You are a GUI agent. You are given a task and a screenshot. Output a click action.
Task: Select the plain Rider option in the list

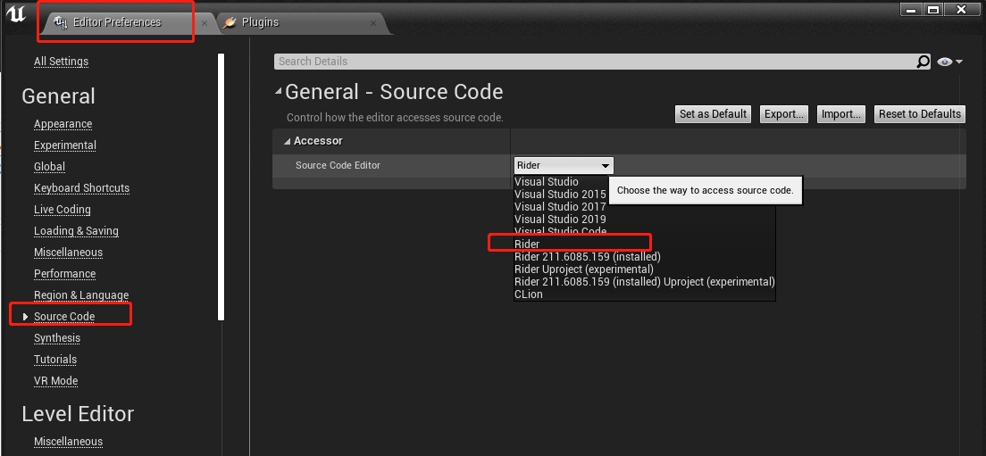(527, 244)
